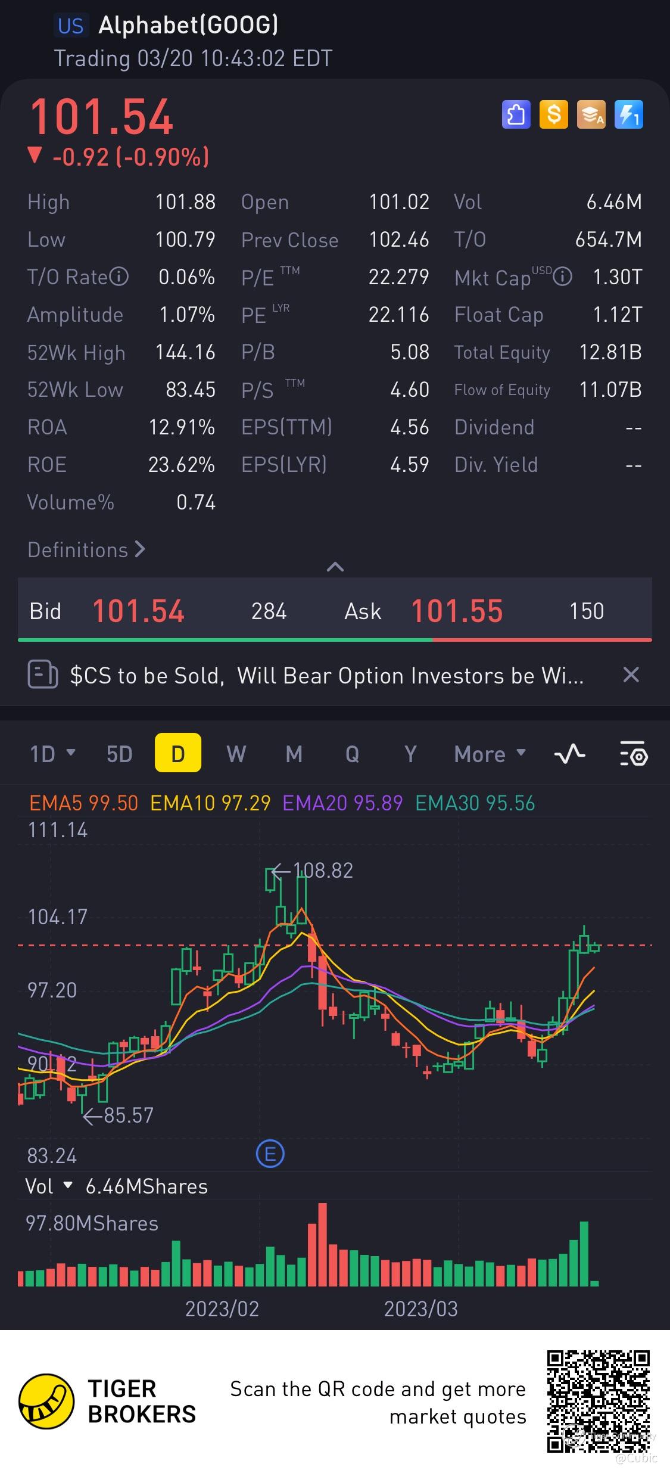This screenshot has width=670, height=1473.
Task: Read the $CS to be Sold headline
Action: (327, 676)
